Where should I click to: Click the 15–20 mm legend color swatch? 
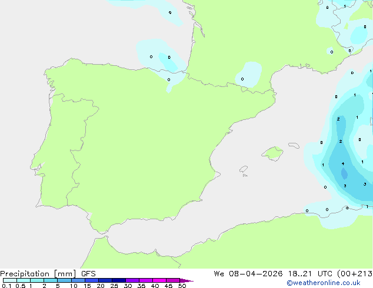[92, 280]
